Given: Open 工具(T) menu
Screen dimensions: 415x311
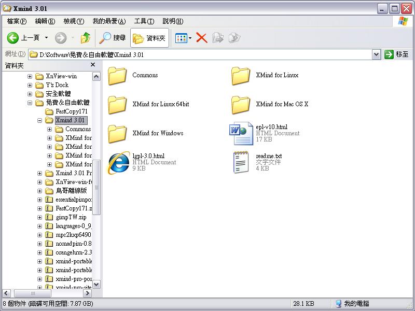Looking at the screenshot, I should click(x=144, y=21).
